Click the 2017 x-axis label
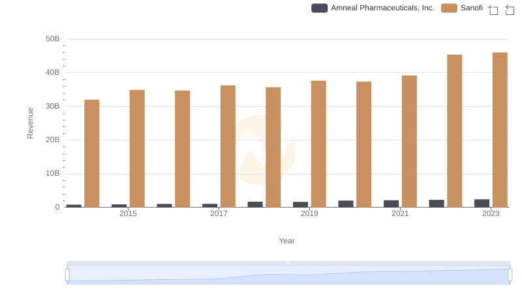This screenshot has height=300, width=522. tap(219, 213)
